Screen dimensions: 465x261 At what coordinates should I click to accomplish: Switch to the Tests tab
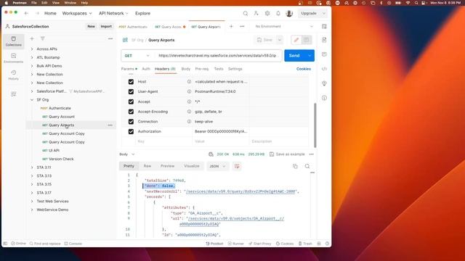tap(219, 69)
